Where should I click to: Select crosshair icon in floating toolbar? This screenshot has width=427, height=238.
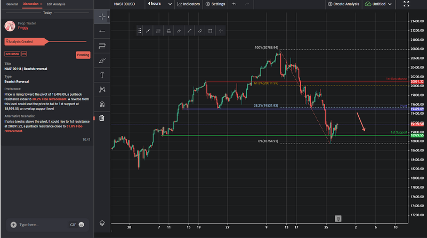(x=221, y=31)
